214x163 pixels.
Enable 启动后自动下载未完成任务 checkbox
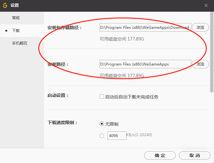[x=102, y=97]
